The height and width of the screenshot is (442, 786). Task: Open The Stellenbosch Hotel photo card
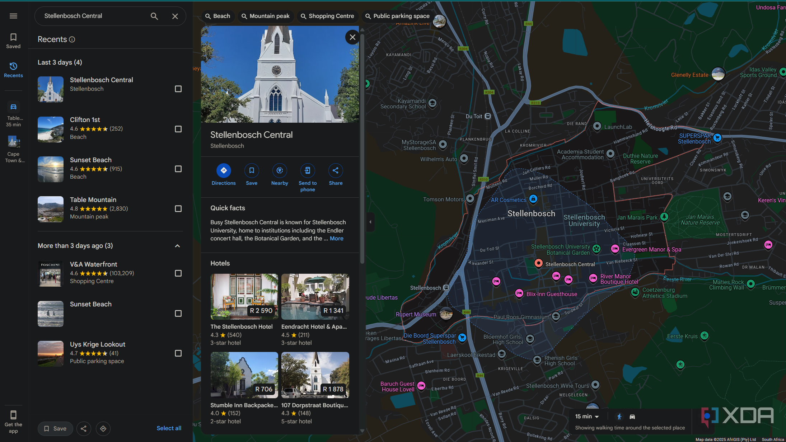[244, 297]
